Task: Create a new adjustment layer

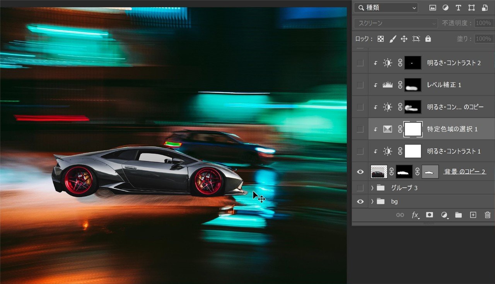Action: tap(444, 215)
